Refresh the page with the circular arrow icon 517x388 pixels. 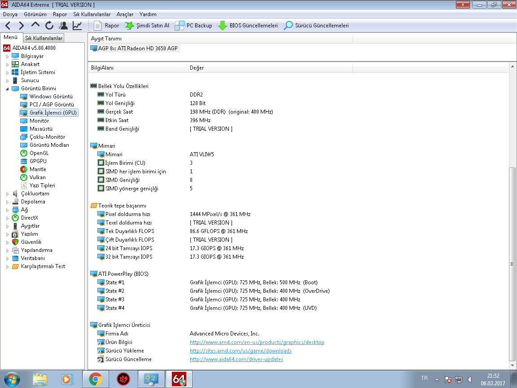49,26
